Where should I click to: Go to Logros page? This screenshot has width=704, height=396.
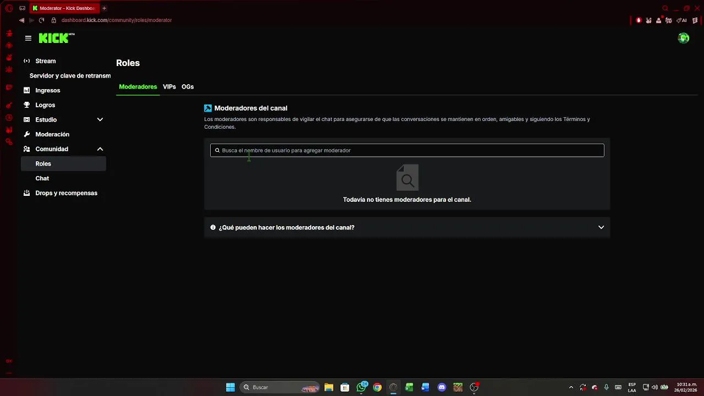click(45, 105)
